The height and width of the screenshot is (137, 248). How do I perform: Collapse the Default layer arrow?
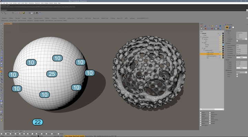pyautogui.click(x=201, y=33)
